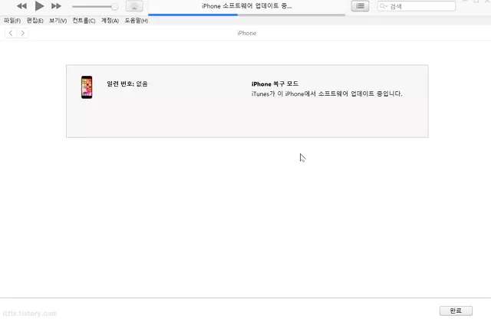This screenshot has height=322, width=491.
Task: Open the 편집(E) menu
Action: tap(35, 21)
